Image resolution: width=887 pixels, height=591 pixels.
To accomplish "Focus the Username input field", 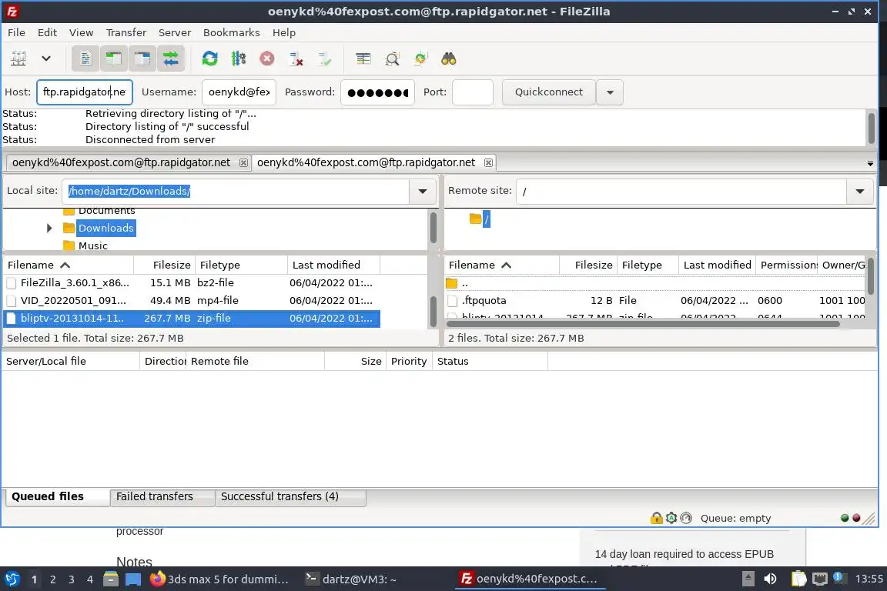I will pyautogui.click(x=239, y=92).
